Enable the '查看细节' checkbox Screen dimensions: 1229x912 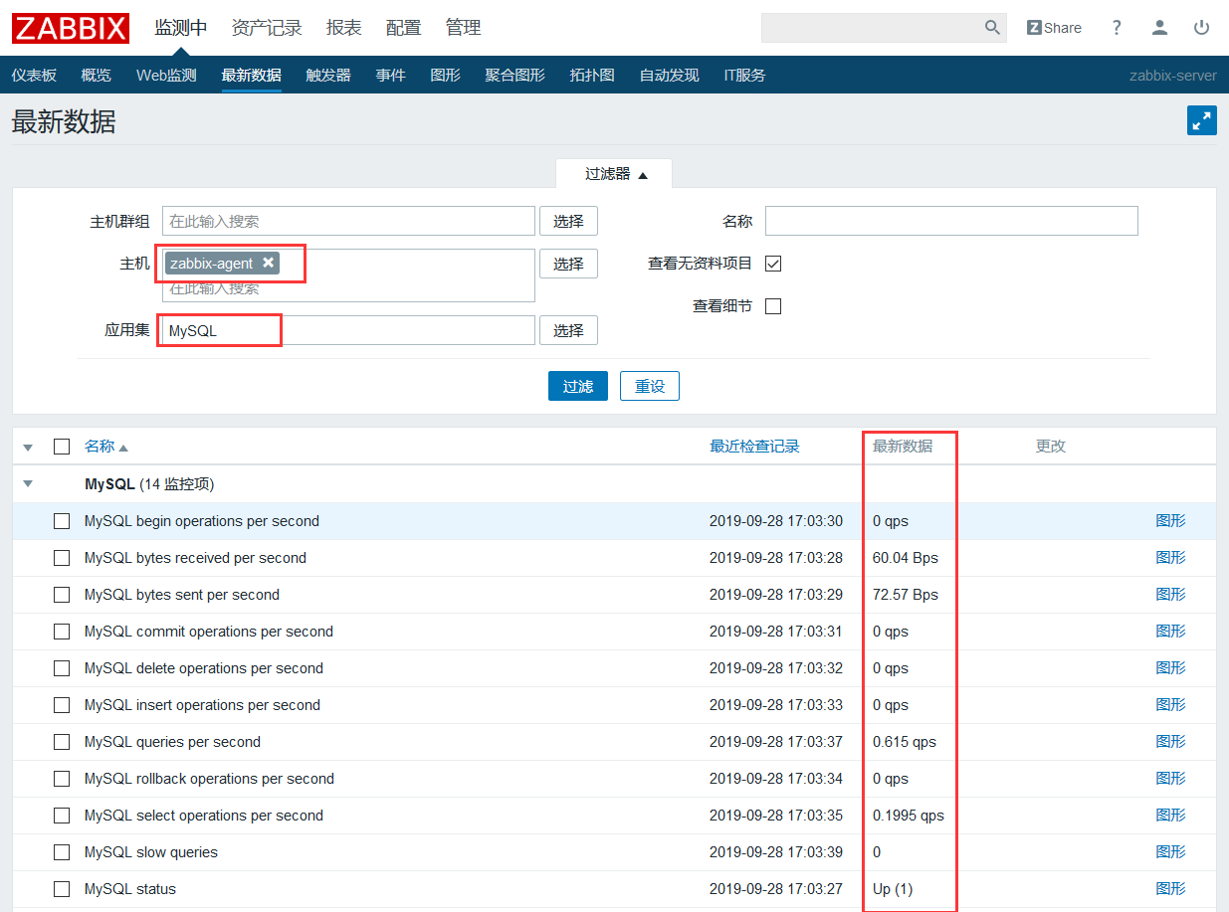[x=773, y=306]
